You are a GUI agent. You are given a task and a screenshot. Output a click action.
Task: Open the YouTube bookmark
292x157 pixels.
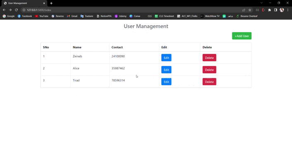(x=42, y=16)
